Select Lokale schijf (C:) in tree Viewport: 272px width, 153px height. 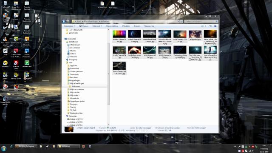pos(75,119)
